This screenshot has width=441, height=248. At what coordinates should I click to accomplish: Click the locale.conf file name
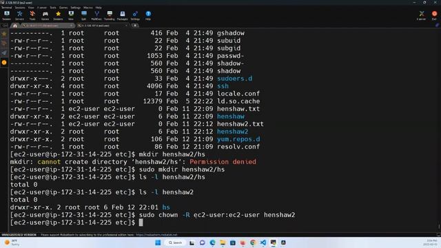[x=238, y=94]
